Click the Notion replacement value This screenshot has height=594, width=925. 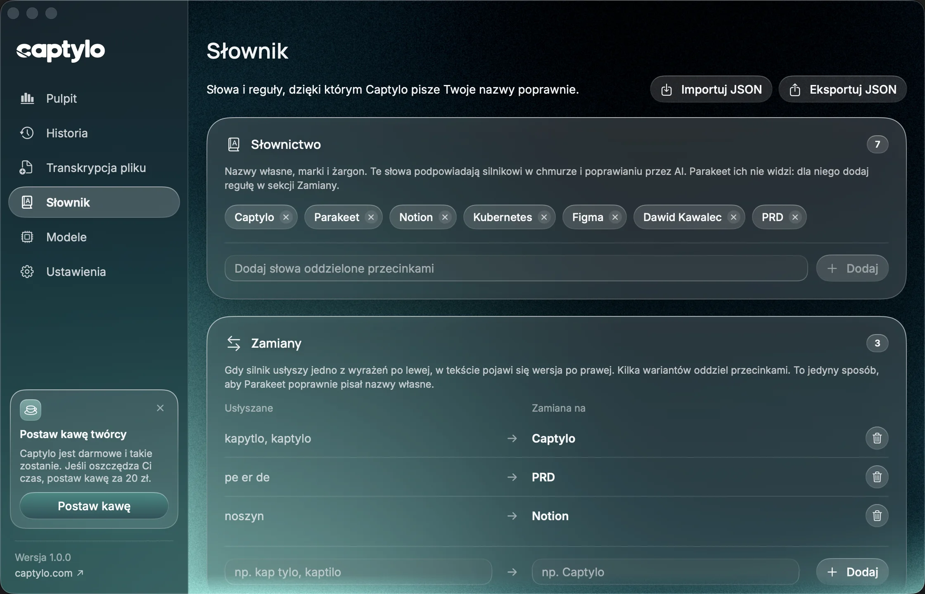coord(550,516)
